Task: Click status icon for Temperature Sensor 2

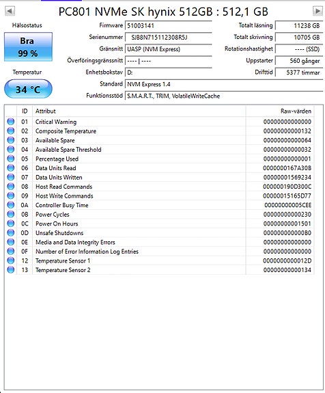Action: [x=11, y=270]
